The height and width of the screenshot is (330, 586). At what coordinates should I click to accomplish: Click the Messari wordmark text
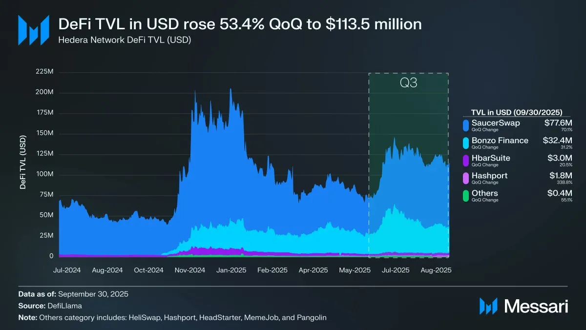coord(536,306)
